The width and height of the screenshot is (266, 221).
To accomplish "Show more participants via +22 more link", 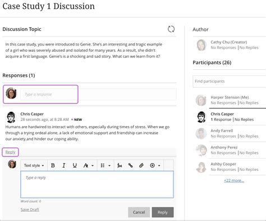I will [x=234, y=181].
